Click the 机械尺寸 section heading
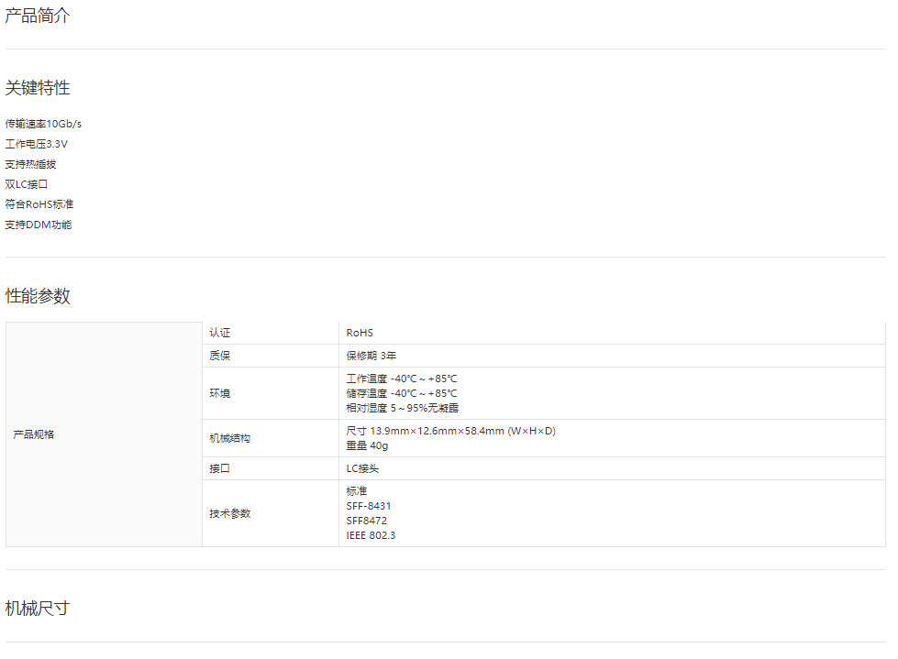 (38, 609)
